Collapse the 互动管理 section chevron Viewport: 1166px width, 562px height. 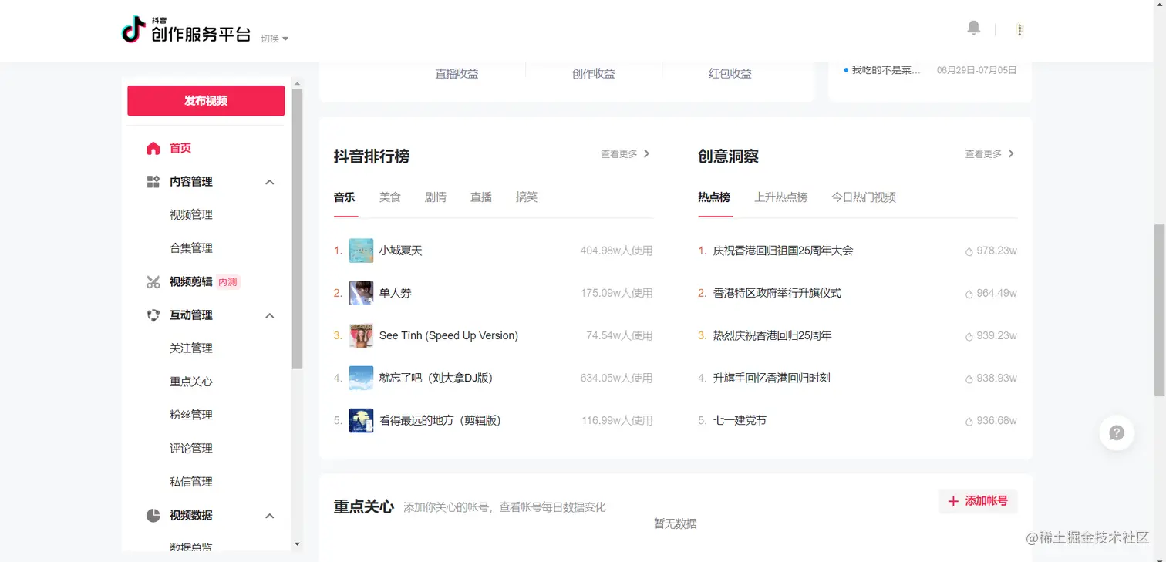pos(269,315)
